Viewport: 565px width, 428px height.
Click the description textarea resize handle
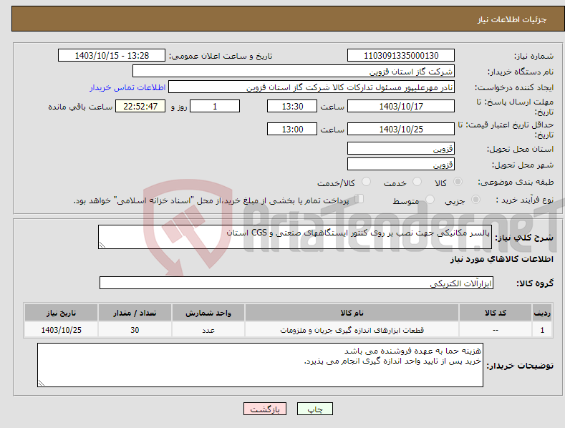tap(102, 245)
